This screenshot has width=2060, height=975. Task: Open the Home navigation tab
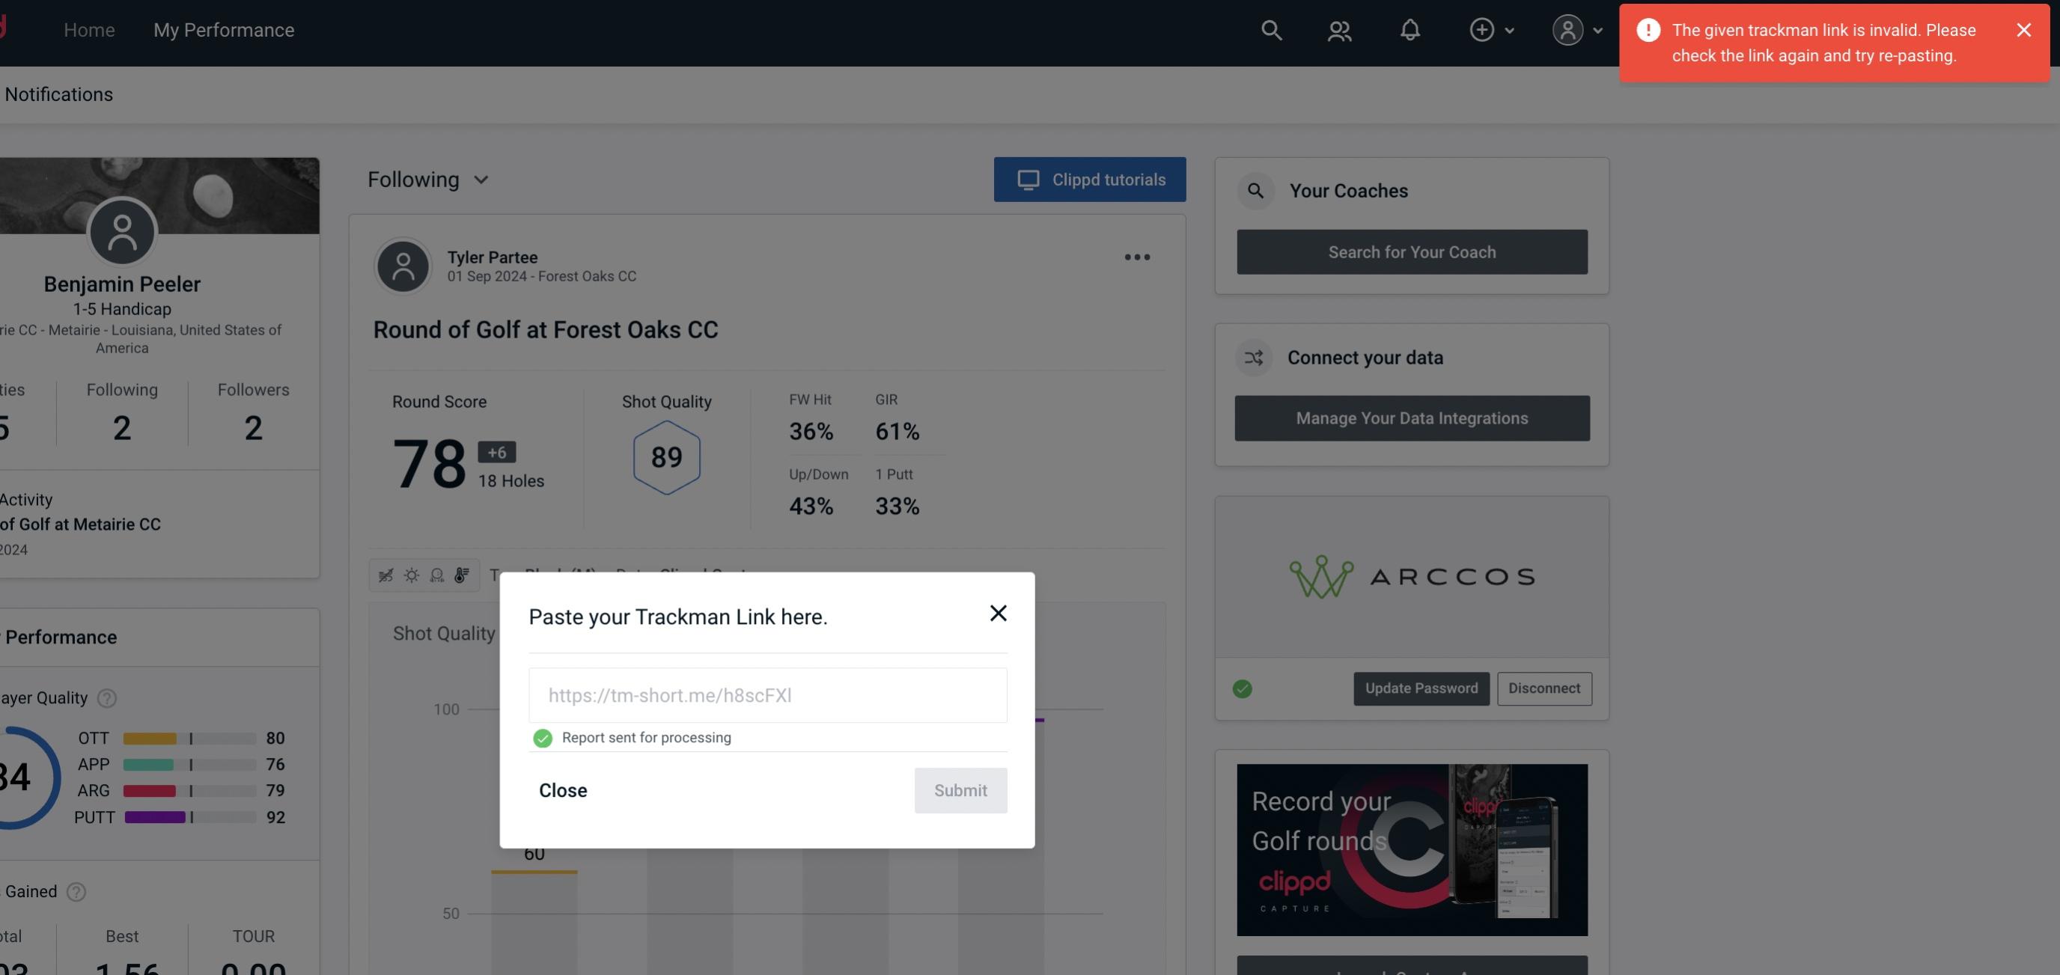tap(88, 29)
